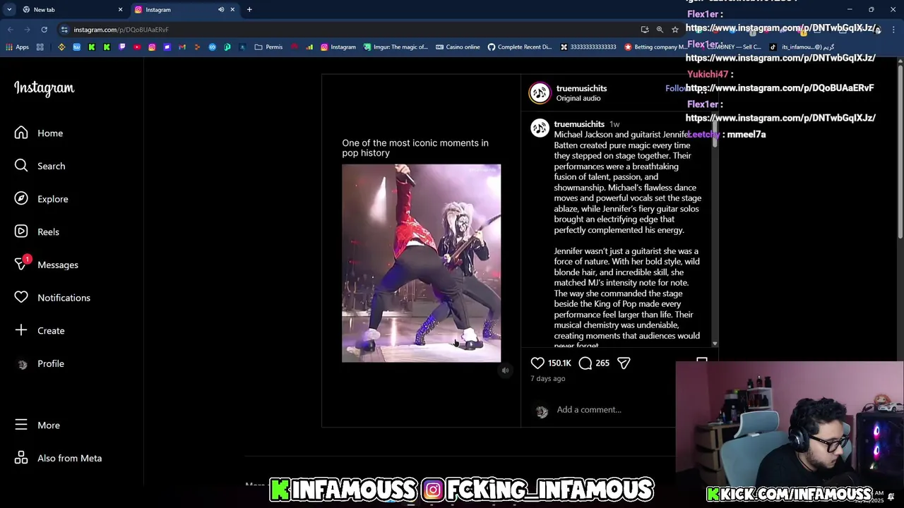The width and height of the screenshot is (904, 508).
Task: Open tab groups grid icon
Action: (x=40, y=47)
